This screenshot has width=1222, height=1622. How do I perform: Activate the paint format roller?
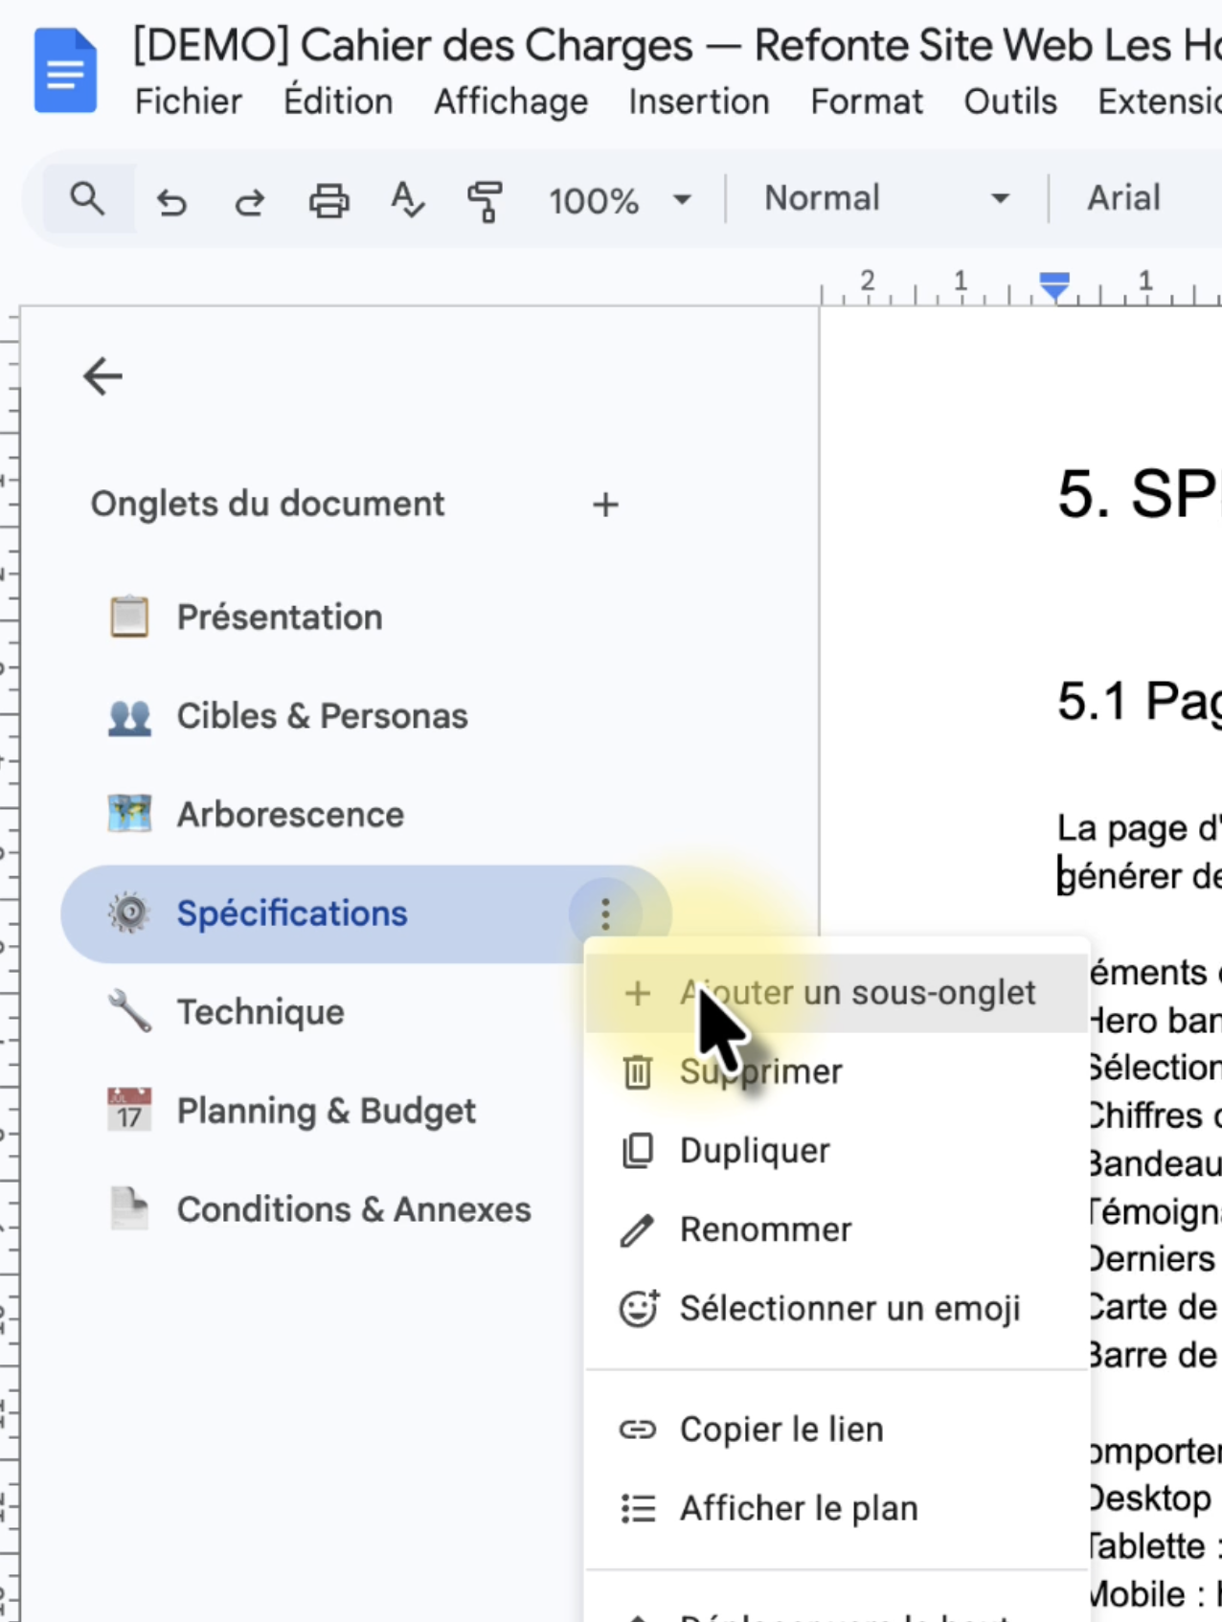(485, 201)
